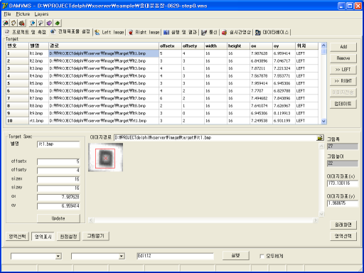The height and width of the screenshot is (273, 364).
Task: Click the 원래화면 button
Action: pyautogui.click(x=343, y=225)
